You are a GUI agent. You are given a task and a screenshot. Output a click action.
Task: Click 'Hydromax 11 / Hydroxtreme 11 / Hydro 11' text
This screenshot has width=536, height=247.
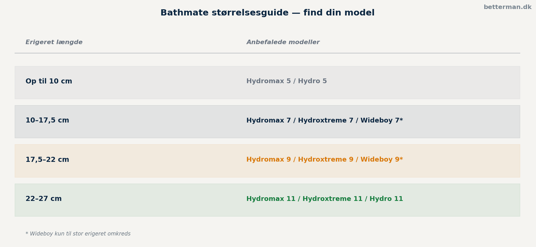tap(325, 199)
